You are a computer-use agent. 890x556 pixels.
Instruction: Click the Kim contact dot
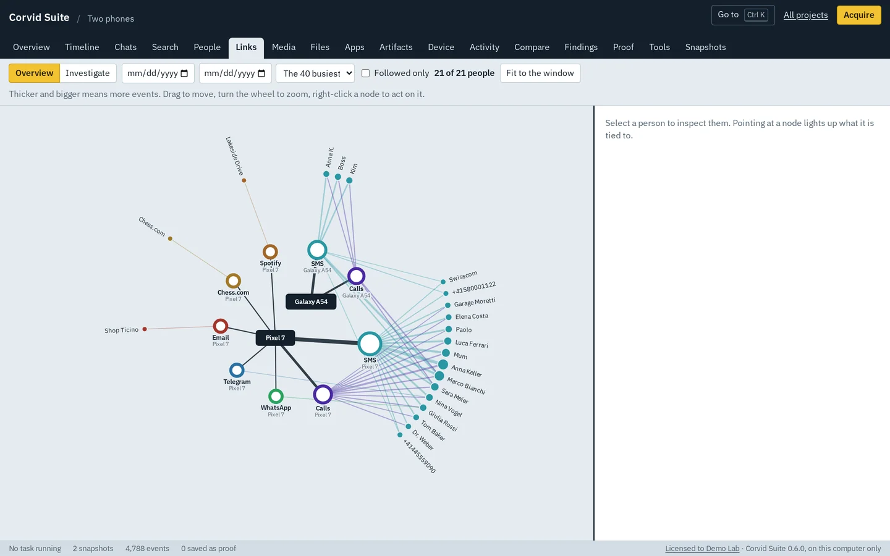349,180
